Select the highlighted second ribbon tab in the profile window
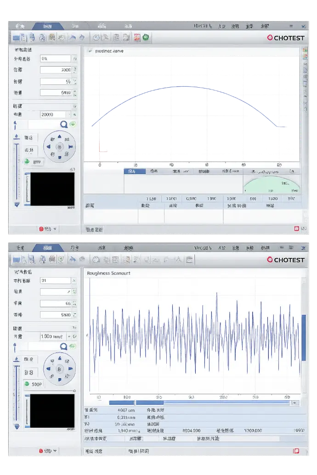317x475 pixels. click(47, 26)
